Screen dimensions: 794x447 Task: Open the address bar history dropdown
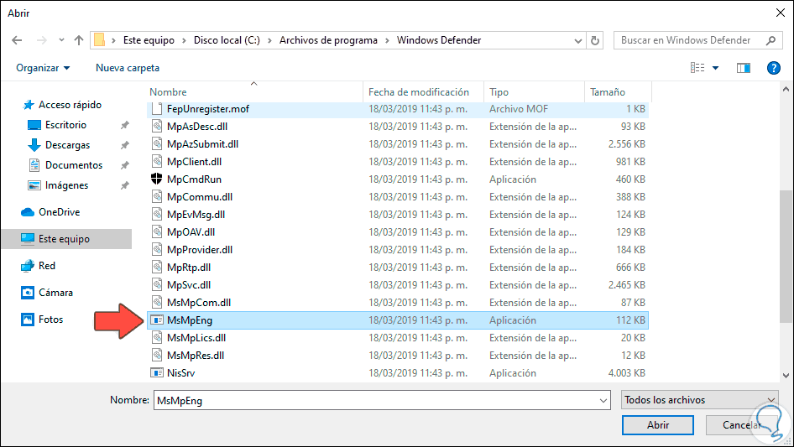tap(577, 41)
